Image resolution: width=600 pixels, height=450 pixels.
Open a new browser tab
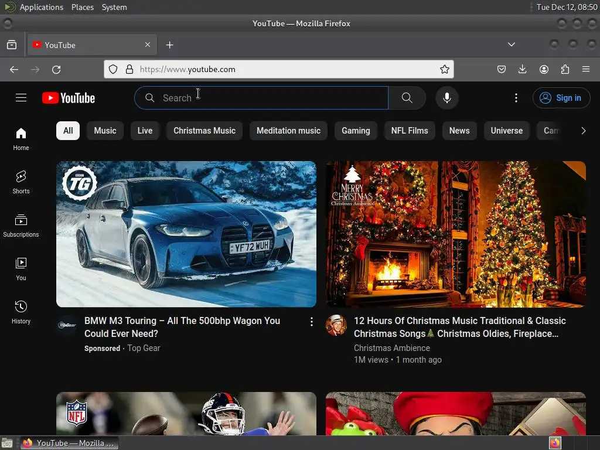[169, 45]
